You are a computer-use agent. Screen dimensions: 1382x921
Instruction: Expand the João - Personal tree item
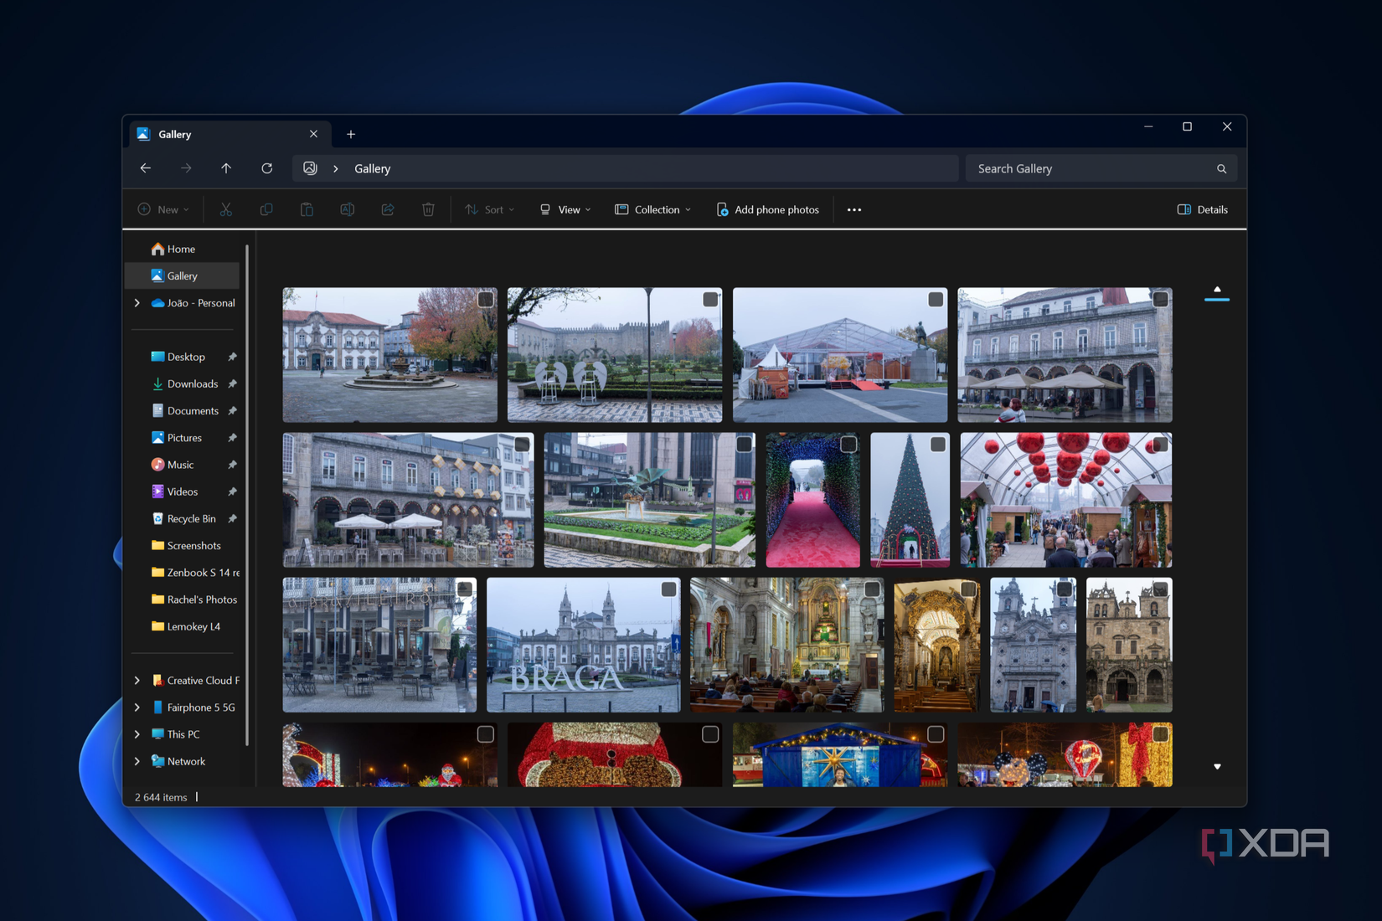pyautogui.click(x=137, y=303)
